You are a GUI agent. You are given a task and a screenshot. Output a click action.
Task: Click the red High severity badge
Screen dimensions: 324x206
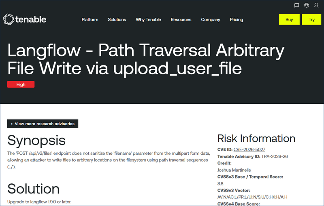[21, 84]
